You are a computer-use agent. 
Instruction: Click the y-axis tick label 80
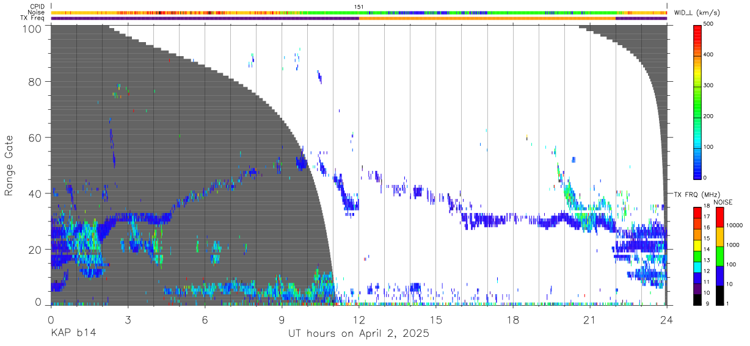[36, 82]
